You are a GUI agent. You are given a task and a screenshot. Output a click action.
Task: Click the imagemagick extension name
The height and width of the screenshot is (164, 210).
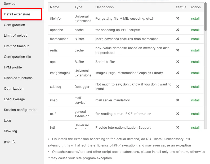tap(60, 73)
